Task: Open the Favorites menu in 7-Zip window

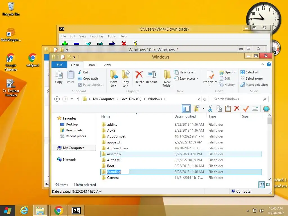Action: pyautogui.click(x=97, y=36)
